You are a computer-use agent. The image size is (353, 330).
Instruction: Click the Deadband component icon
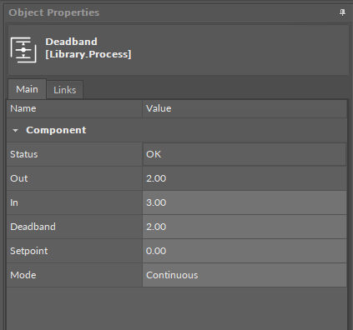(23, 50)
